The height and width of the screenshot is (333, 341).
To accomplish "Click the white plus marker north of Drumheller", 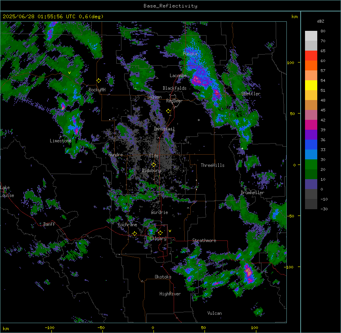I will tap(242, 148).
